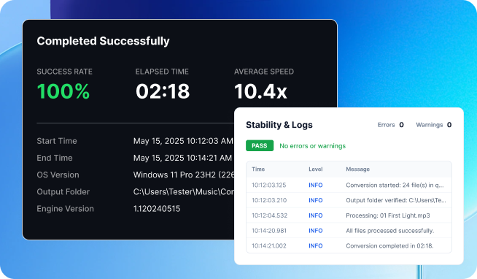Select the Conversion started: 24 file(s) message
Image resolution: width=477 pixels, height=279 pixels.
pos(395,185)
